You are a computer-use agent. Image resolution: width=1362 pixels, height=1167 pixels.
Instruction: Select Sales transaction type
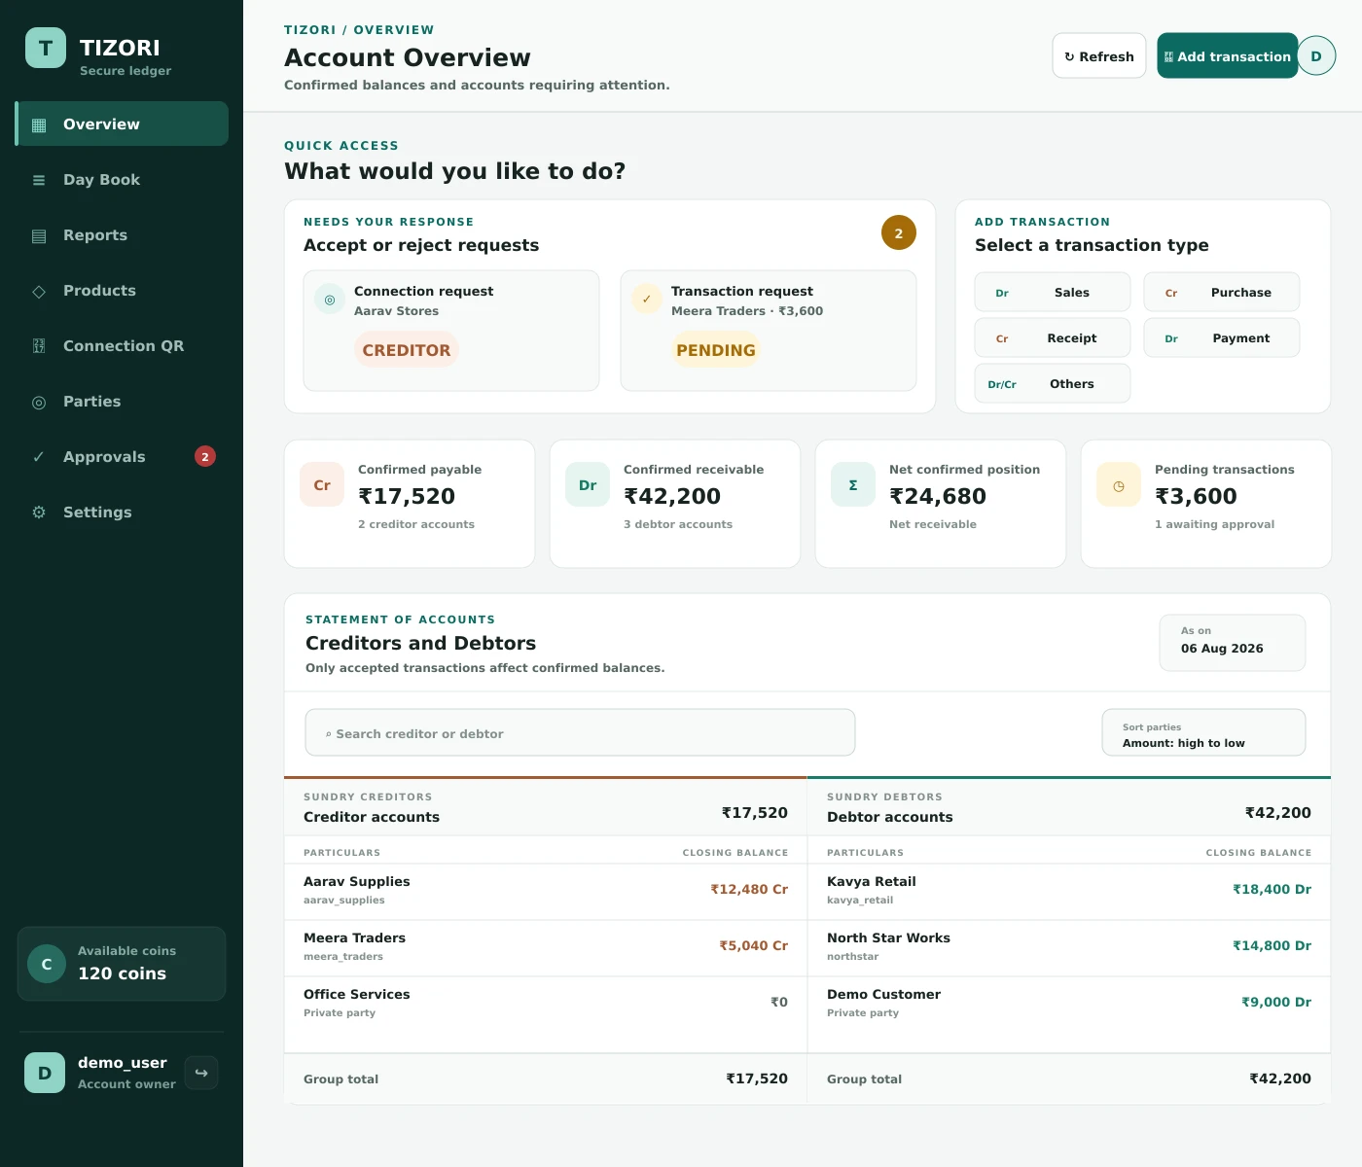click(1053, 292)
